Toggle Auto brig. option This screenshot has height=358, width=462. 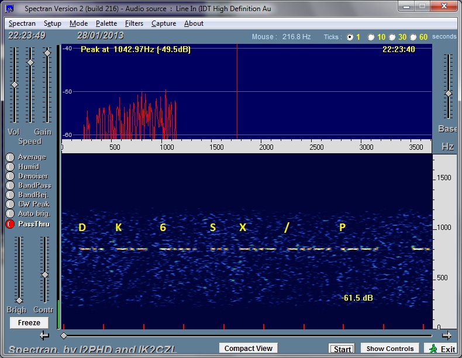pos(10,214)
